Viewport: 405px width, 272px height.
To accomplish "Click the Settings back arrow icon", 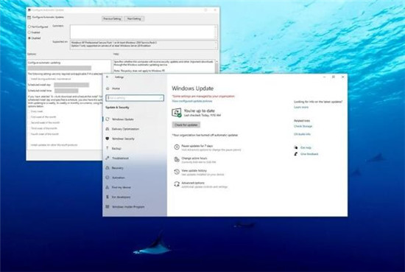I will pyautogui.click(x=108, y=77).
